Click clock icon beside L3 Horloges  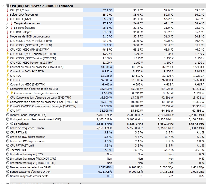click(12, 123)
